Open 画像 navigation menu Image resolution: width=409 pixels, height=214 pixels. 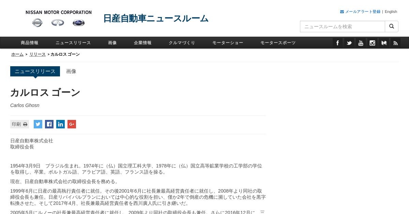(112, 43)
